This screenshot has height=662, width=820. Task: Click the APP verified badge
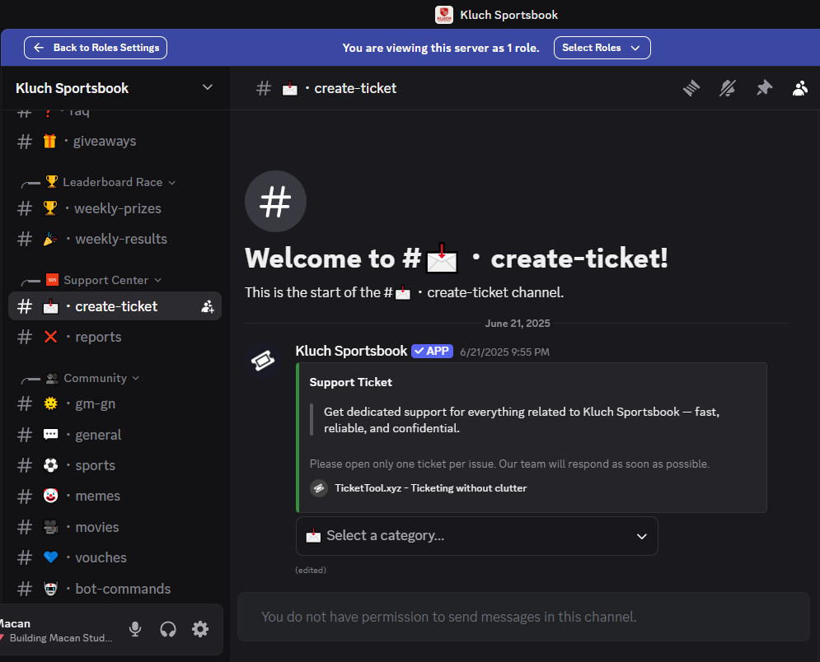[x=432, y=351]
